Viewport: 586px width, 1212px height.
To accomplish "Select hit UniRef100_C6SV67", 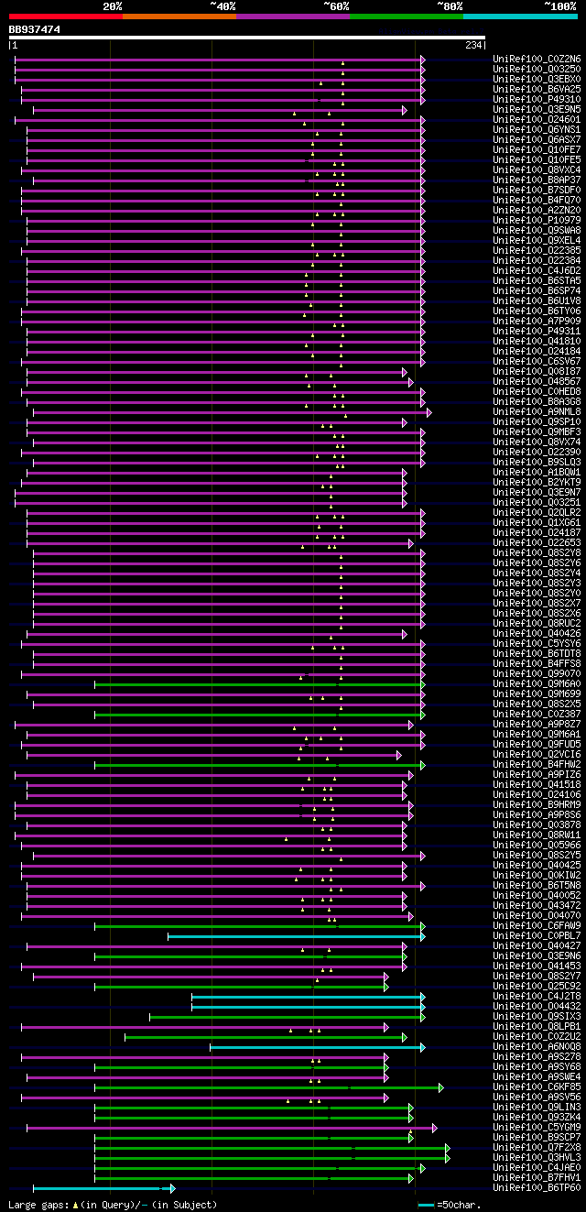I will coord(537,361).
